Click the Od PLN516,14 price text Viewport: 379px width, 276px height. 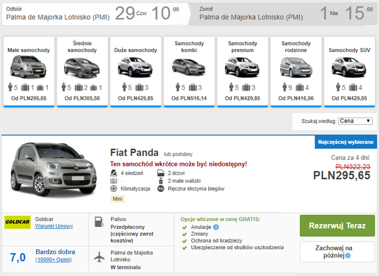coord(189,99)
